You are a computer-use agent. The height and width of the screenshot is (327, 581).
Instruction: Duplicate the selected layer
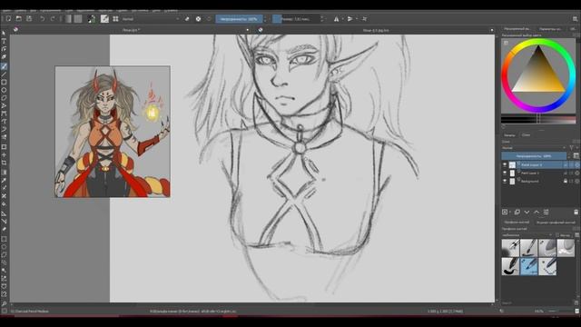[517, 212]
